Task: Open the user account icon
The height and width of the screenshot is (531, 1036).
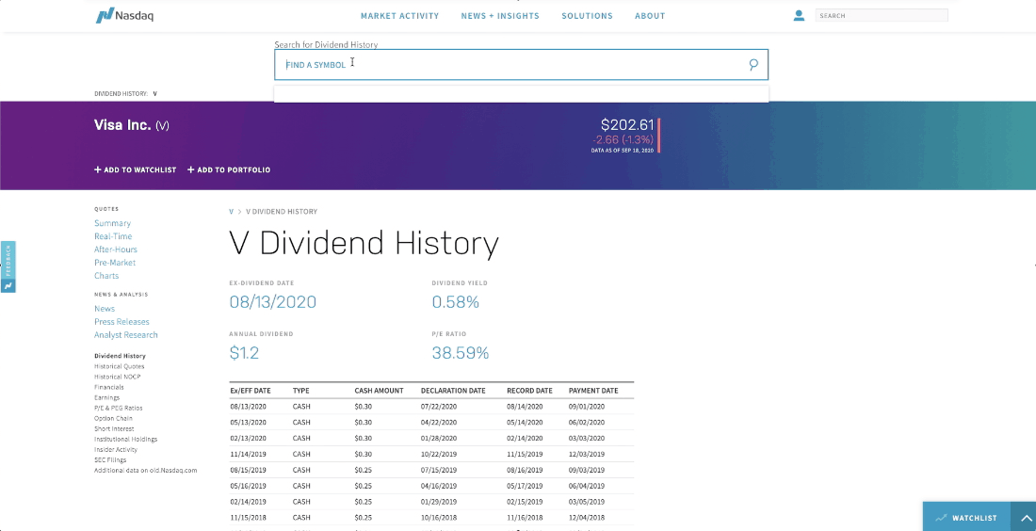Action: (799, 15)
